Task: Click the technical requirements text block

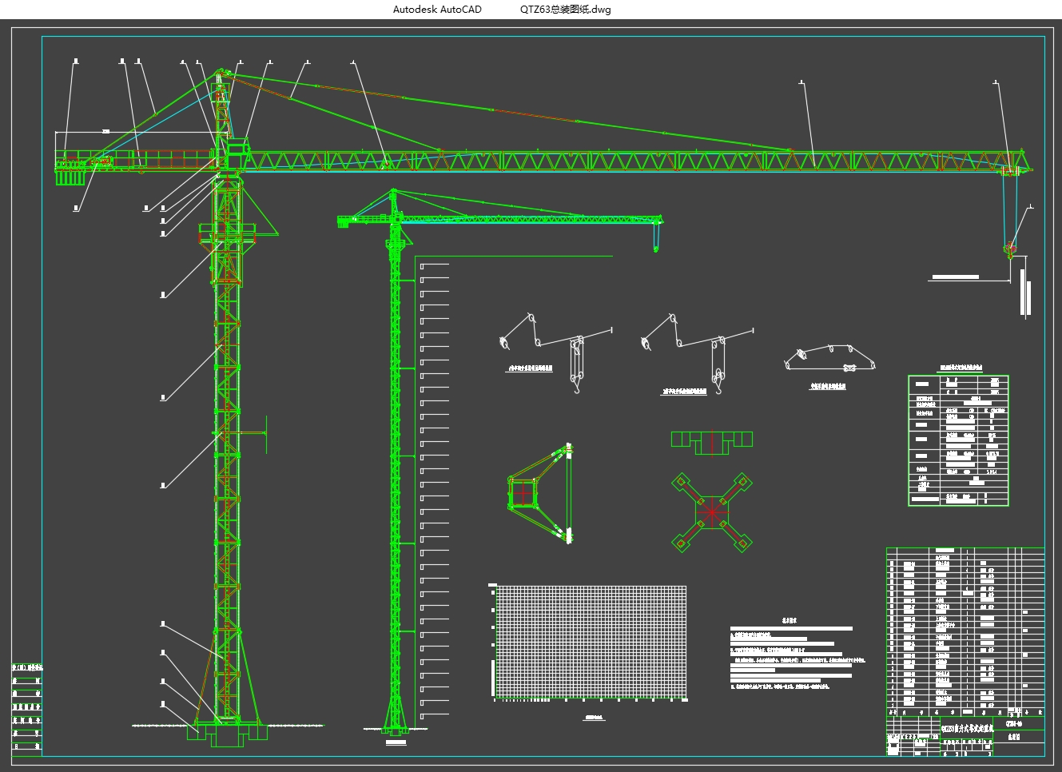Action: pyautogui.click(x=795, y=655)
